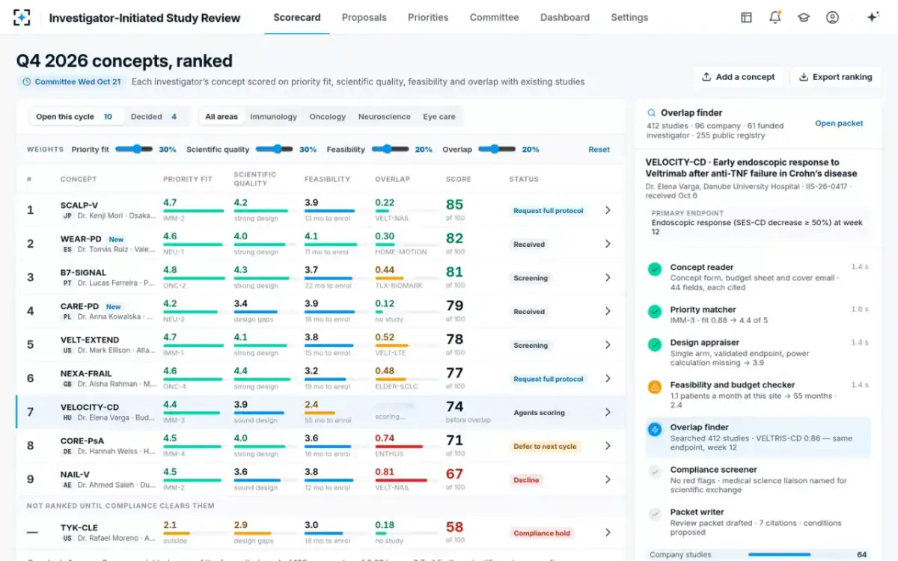Click Concept reader green check icon

coord(655,269)
